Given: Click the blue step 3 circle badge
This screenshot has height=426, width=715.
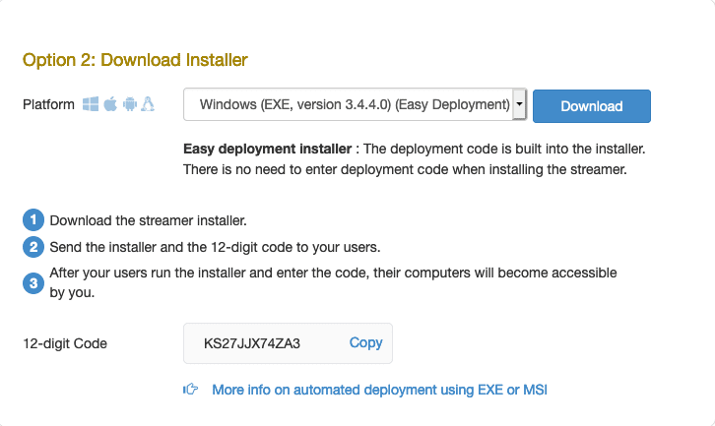Looking at the screenshot, I should pos(33,283).
